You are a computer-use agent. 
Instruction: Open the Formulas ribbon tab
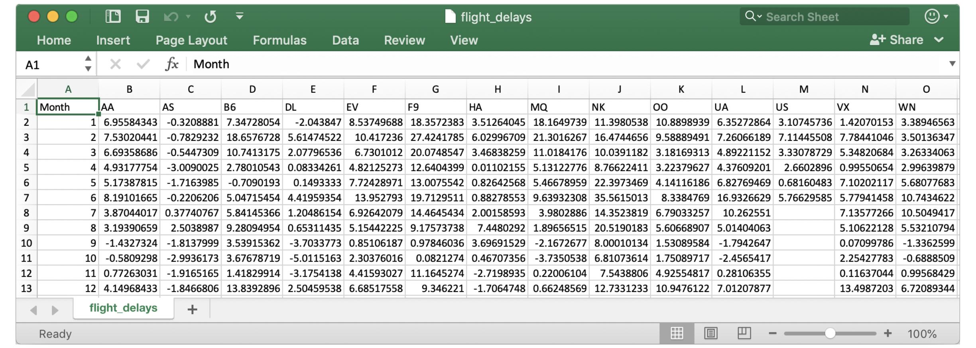[x=279, y=40]
